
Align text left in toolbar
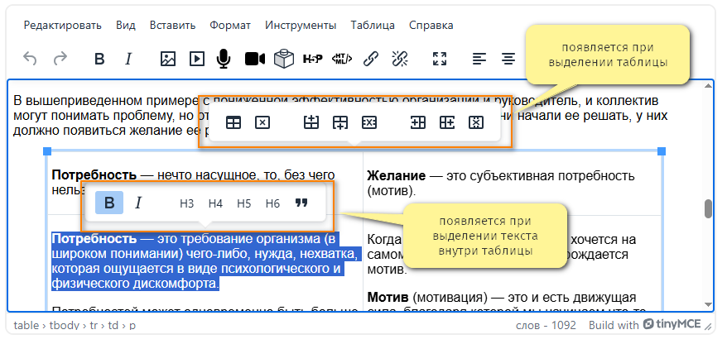pos(479,59)
